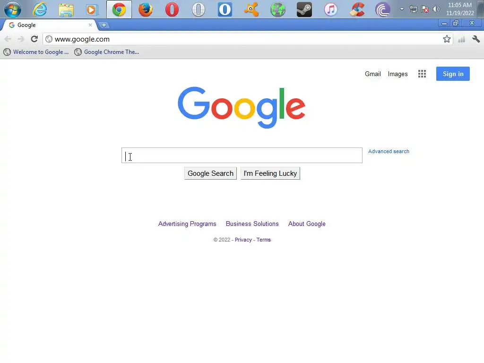Screen dimensions: 484x363
Task: Open iTunes from the taskbar
Action: [x=330, y=9]
